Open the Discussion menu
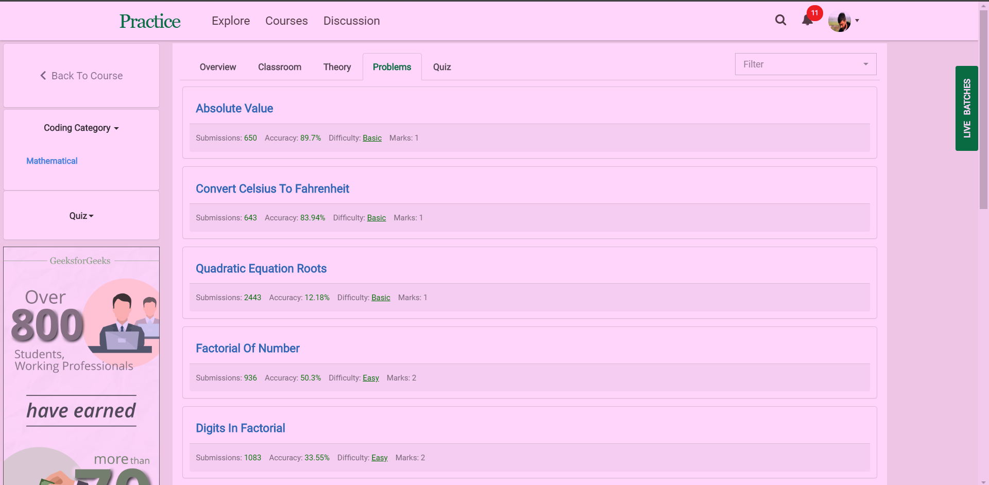Viewport: 989px width, 485px height. [x=352, y=21]
